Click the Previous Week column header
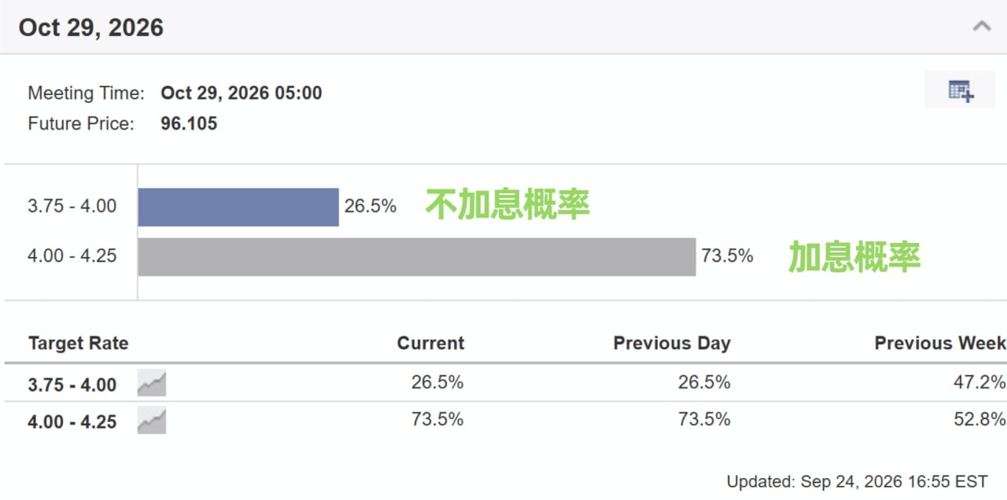 (940, 344)
